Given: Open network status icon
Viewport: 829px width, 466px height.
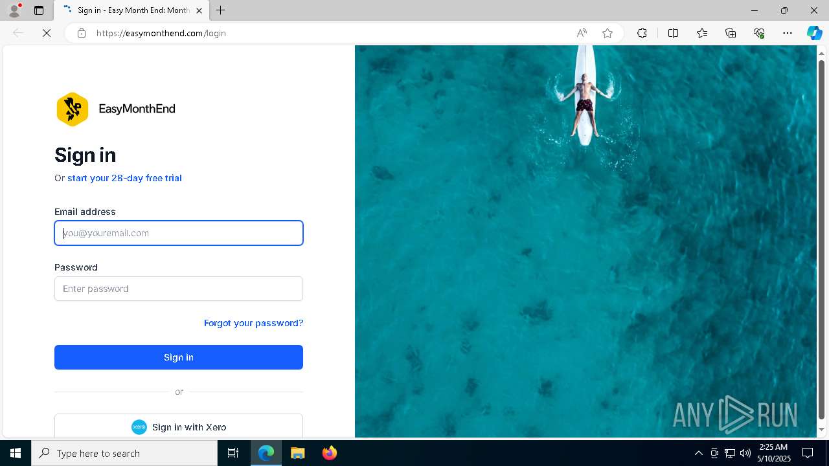Looking at the screenshot, I should coord(730,453).
